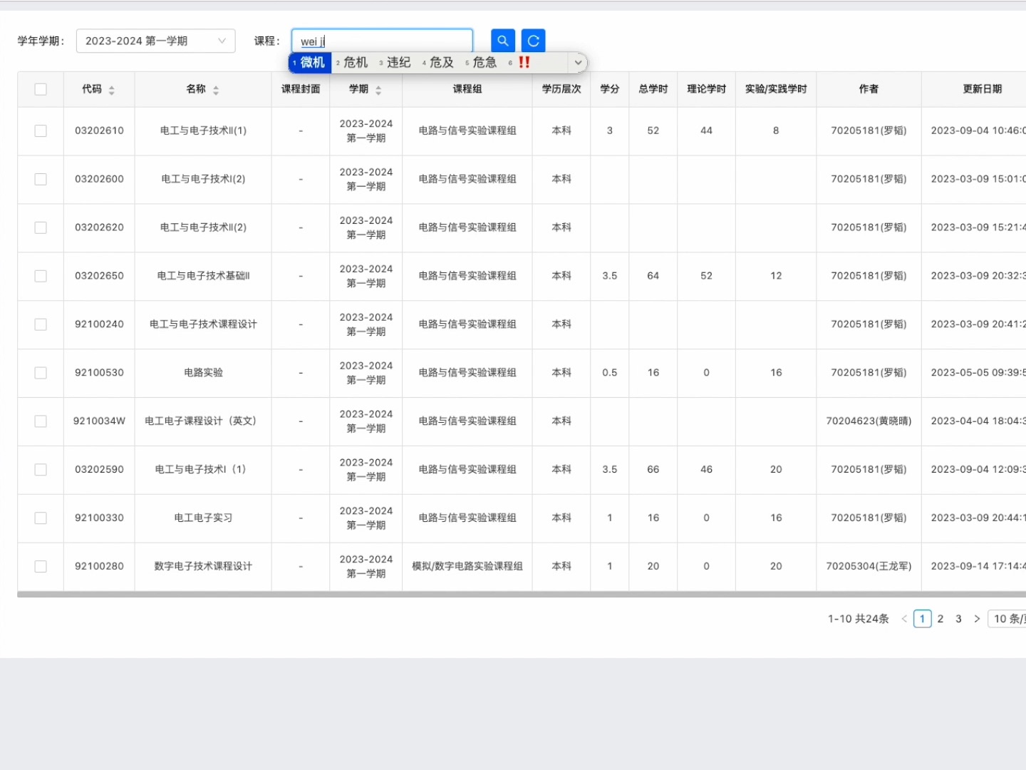Click course name 电工与电子技术基础II

tap(203, 276)
